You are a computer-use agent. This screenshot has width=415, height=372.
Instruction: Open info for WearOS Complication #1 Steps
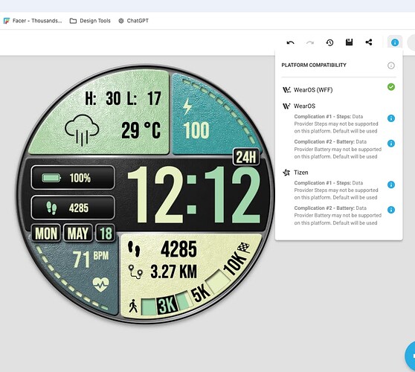391,118
